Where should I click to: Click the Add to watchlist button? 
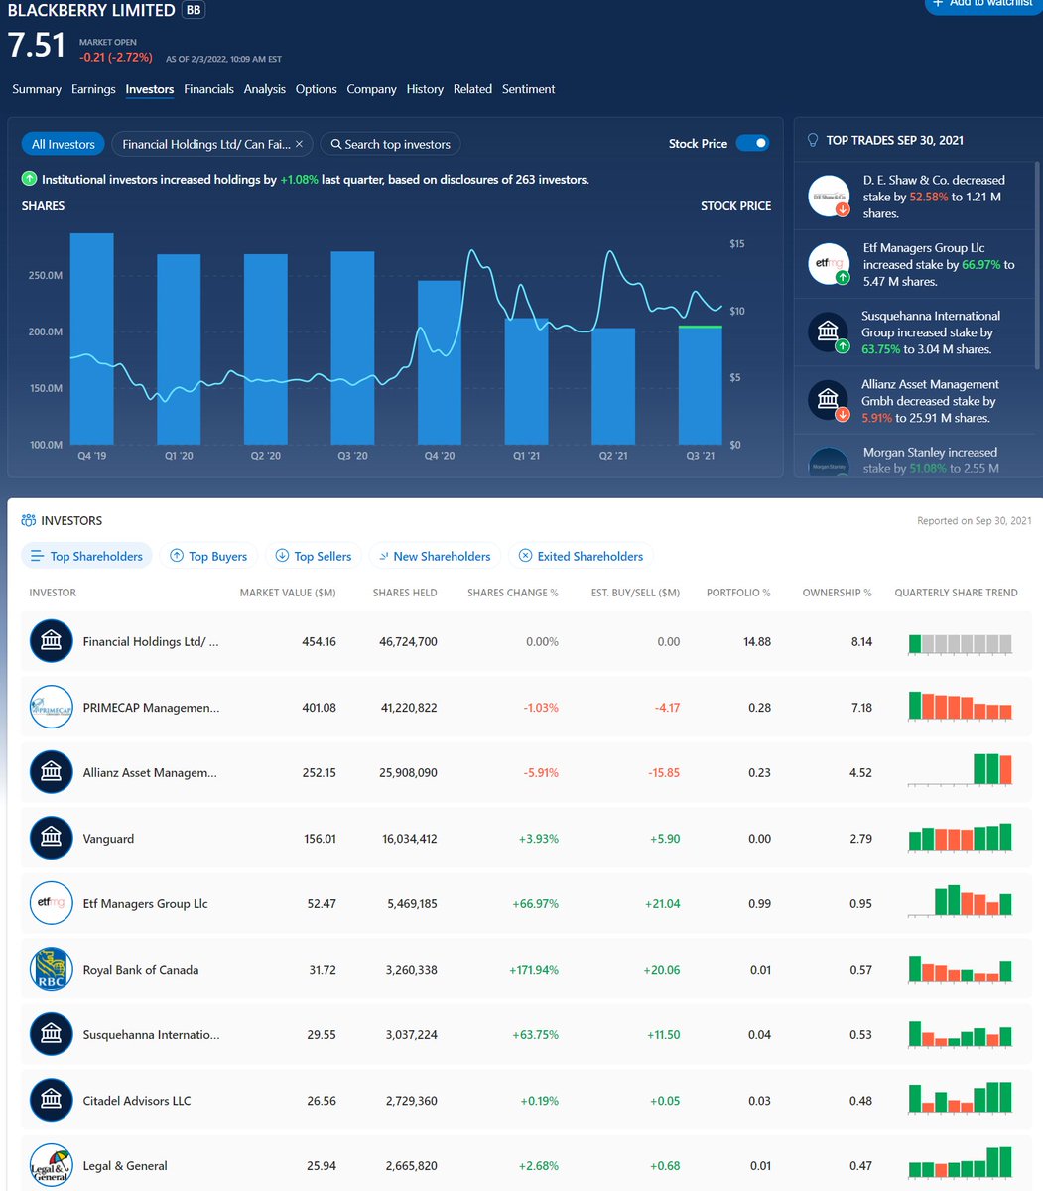[x=984, y=5]
